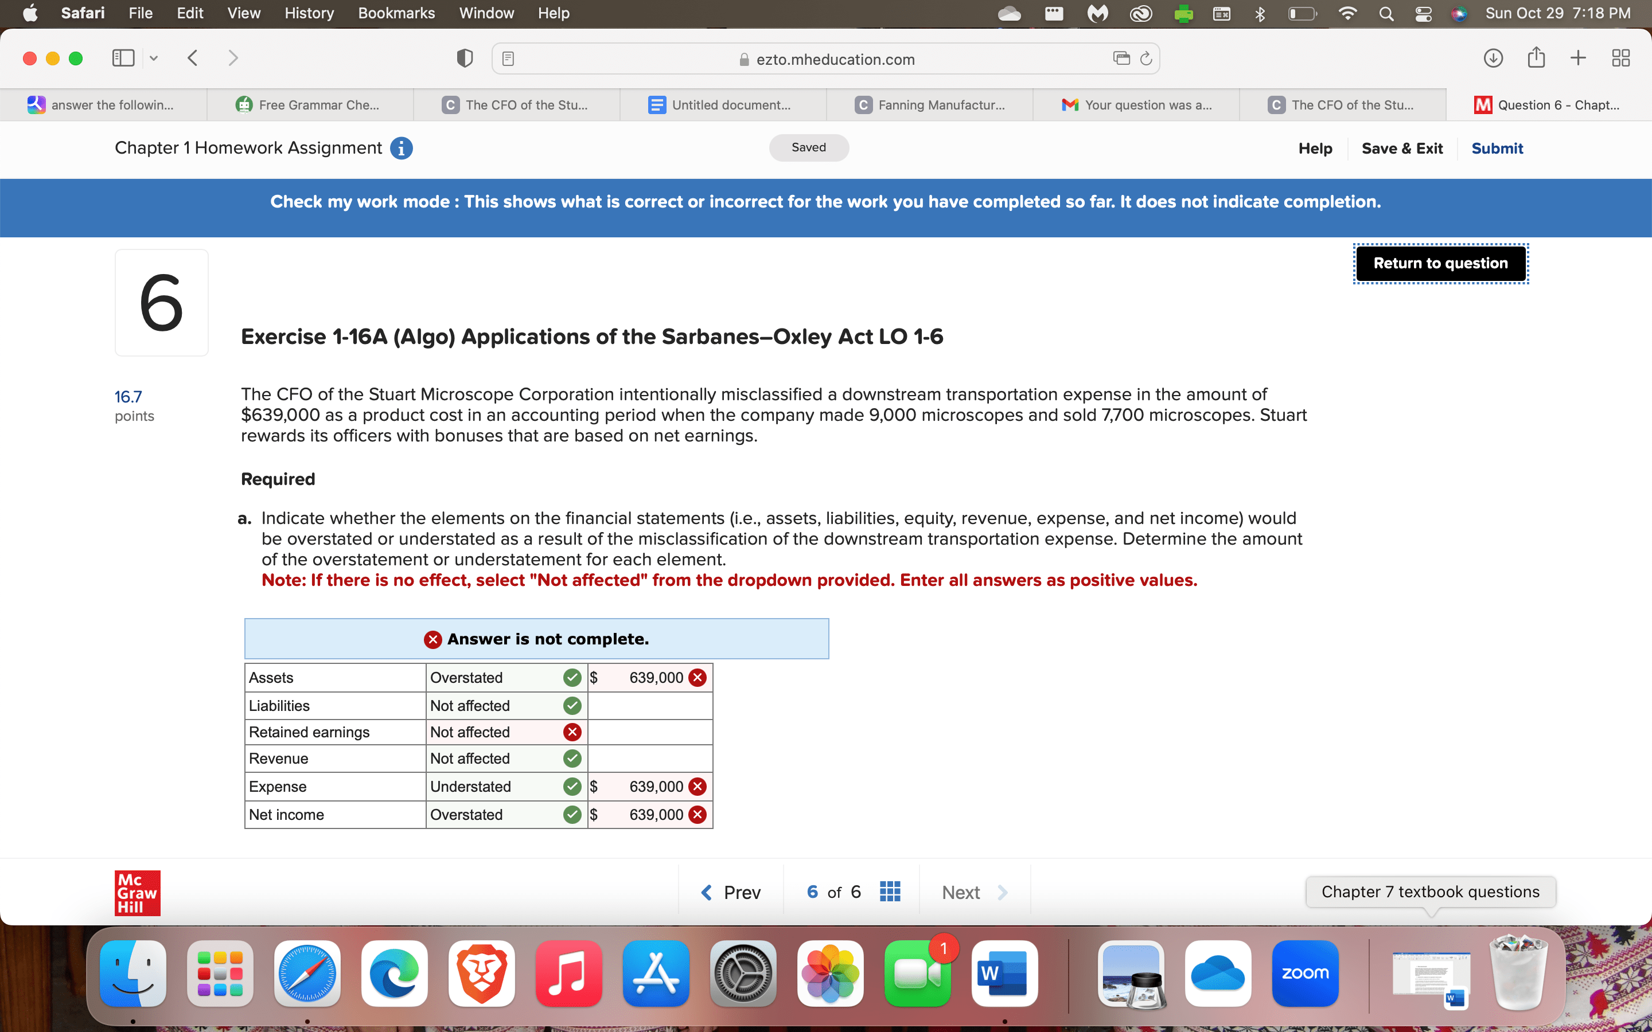Click the Share icon in toolbar
The height and width of the screenshot is (1032, 1652).
click(x=1536, y=58)
